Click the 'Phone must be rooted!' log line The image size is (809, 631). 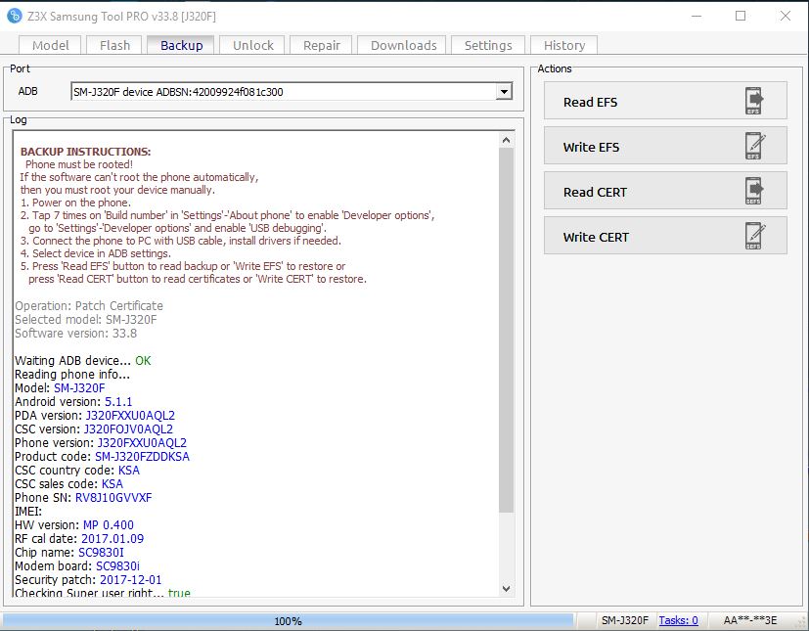79,164
